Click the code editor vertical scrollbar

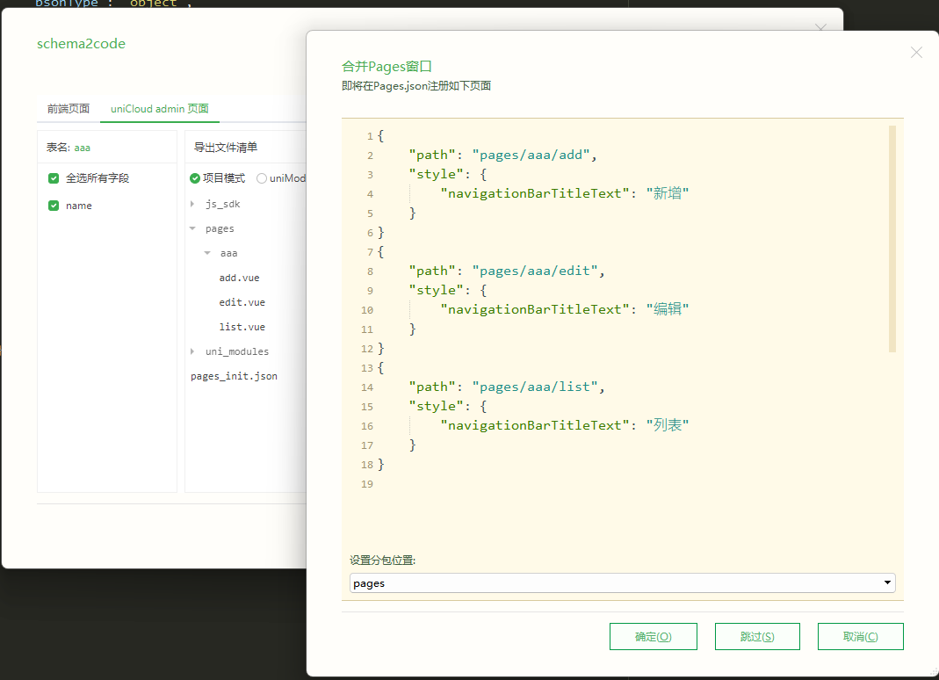point(892,239)
